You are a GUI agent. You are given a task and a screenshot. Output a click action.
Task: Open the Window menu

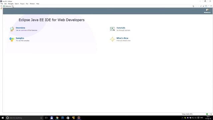[x=32, y=4]
